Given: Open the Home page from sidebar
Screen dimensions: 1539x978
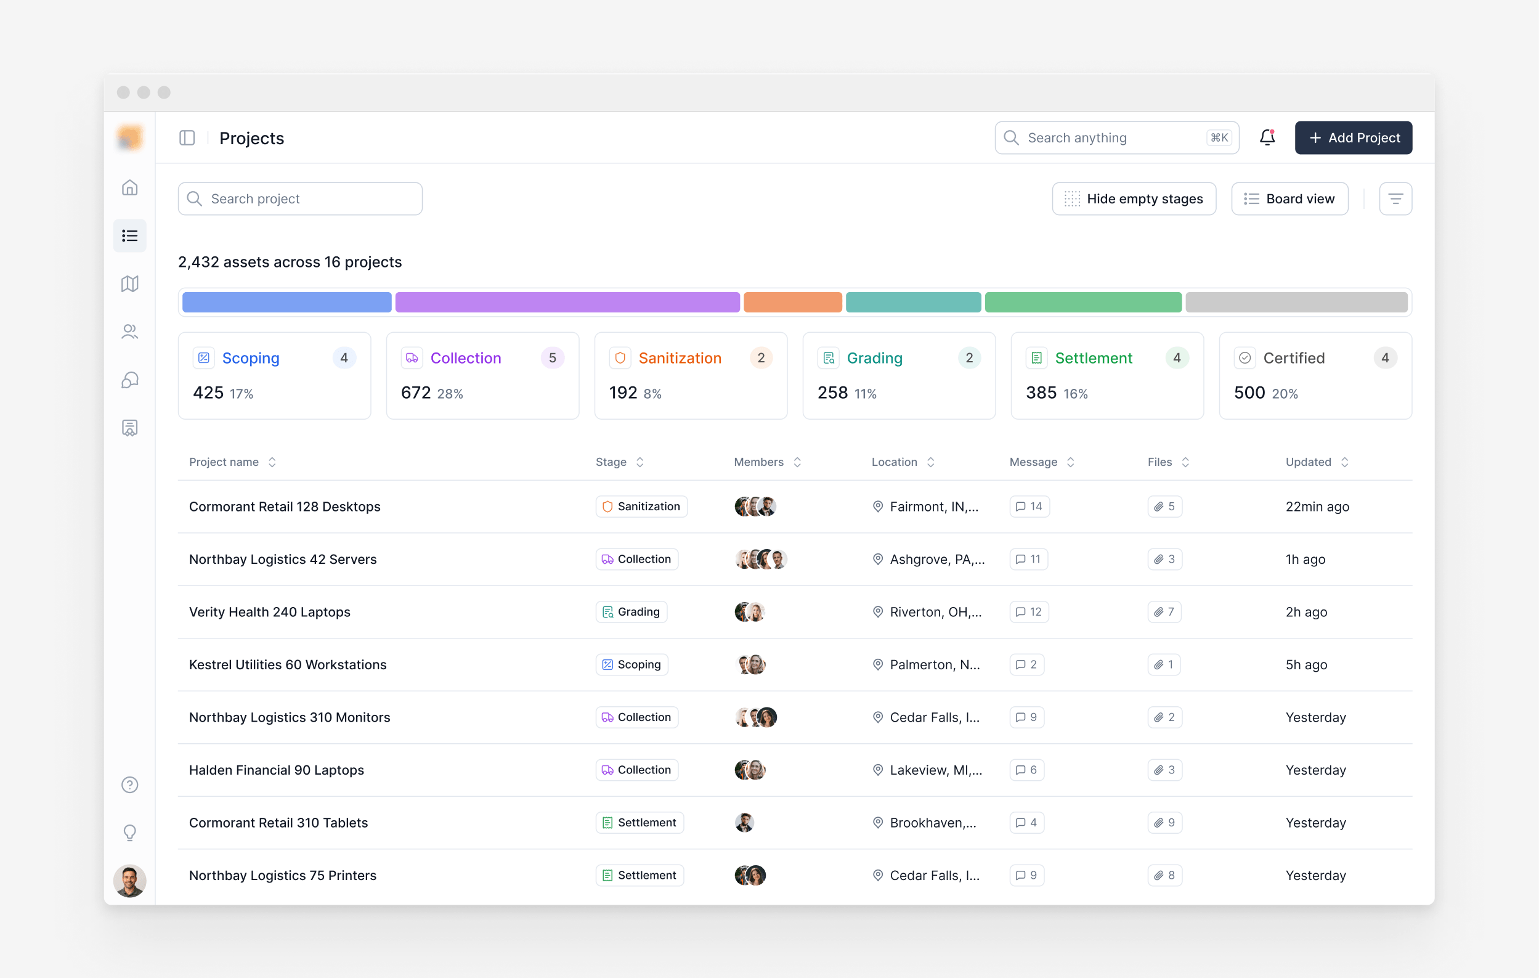Looking at the screenshot, I should (130, 188).
